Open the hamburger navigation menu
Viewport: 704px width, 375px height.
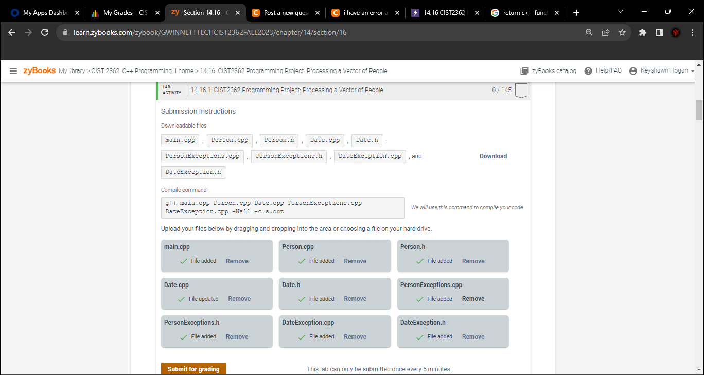click(x=12, y=70)
